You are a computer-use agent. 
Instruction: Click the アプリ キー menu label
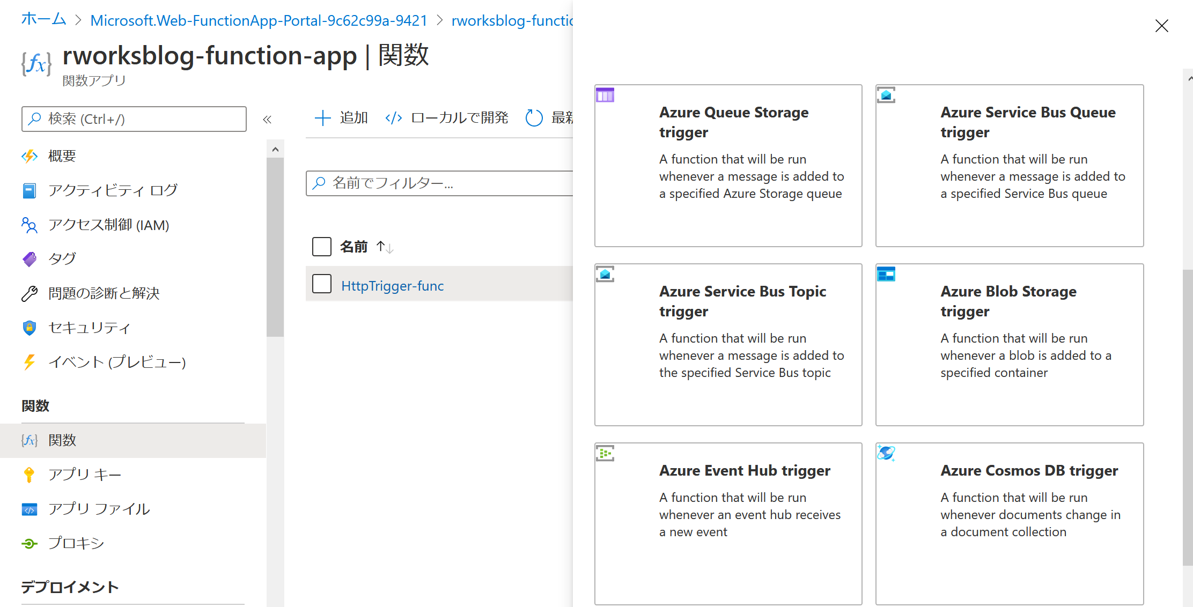(85, 475)
